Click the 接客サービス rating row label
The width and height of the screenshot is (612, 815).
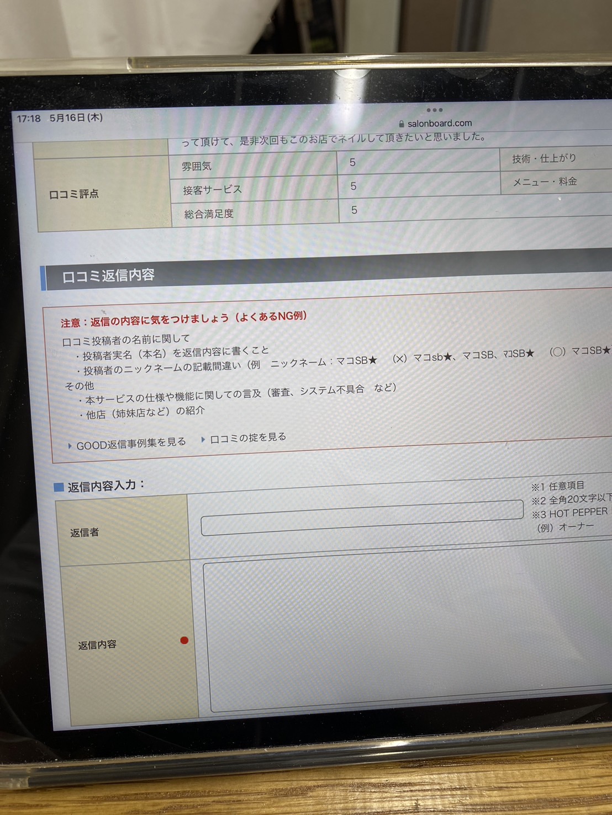point(213,190)
